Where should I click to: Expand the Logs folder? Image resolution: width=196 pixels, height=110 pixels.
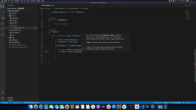tap(22, 38)
